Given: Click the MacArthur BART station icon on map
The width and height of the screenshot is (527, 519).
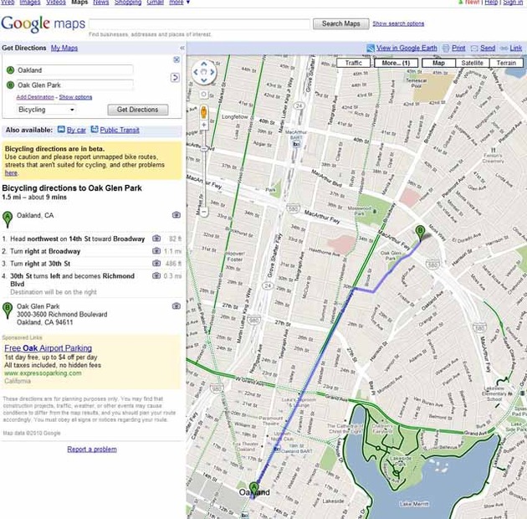Looking at the screenshot, I should point(296,144).
